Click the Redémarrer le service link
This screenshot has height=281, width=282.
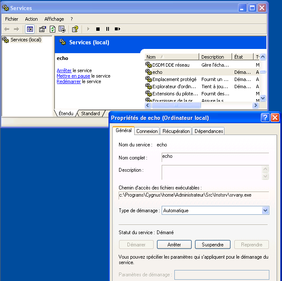tap(68, 82)
